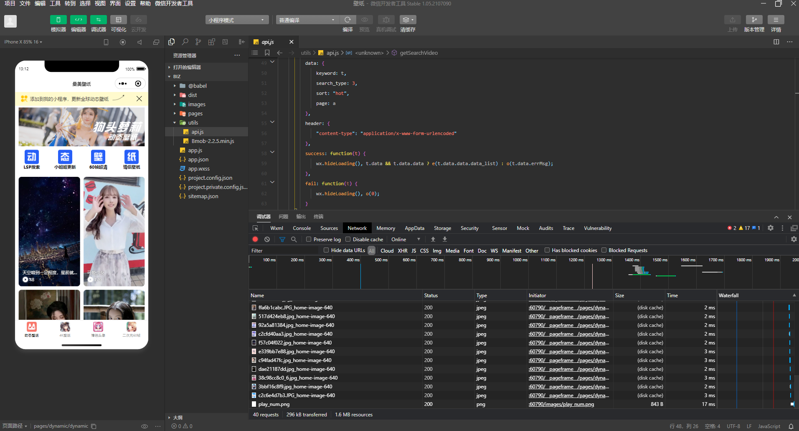The image size is (799, 431).
Task: Open the mini program mode dropdown
Action: click(237, 20)
